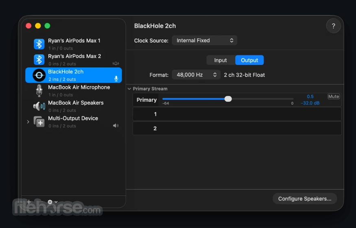Click the green zoom window button

point(47,26)
